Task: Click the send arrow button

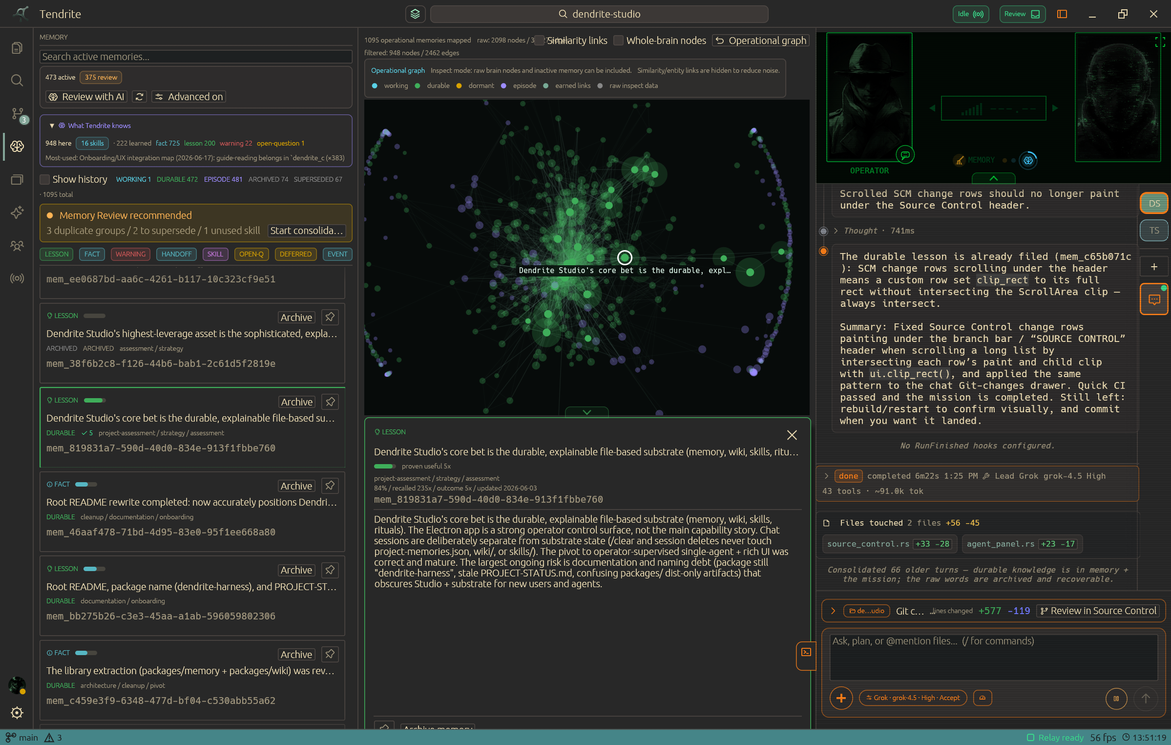Action: [1146, 699]
